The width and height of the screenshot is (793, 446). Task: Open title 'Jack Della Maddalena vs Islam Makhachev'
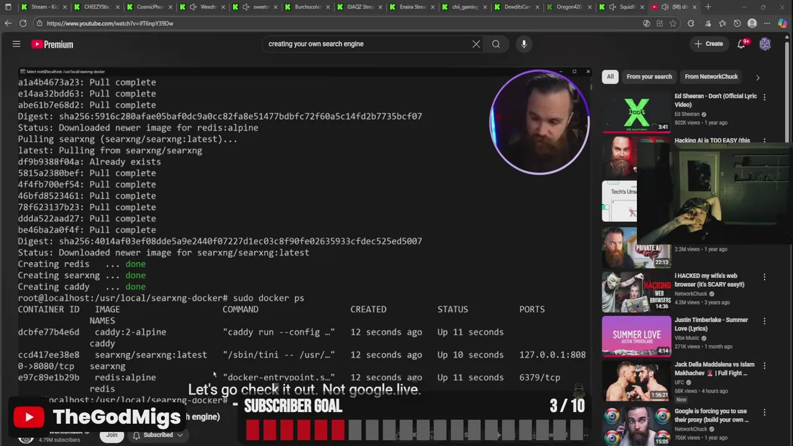[x=714, y=369]
